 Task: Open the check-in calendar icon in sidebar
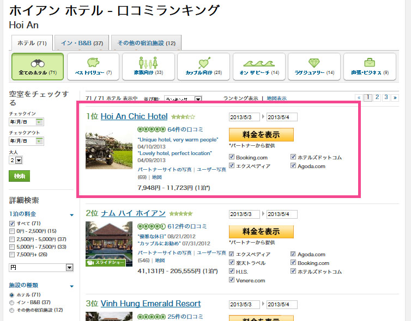click(x=39, y=122)
